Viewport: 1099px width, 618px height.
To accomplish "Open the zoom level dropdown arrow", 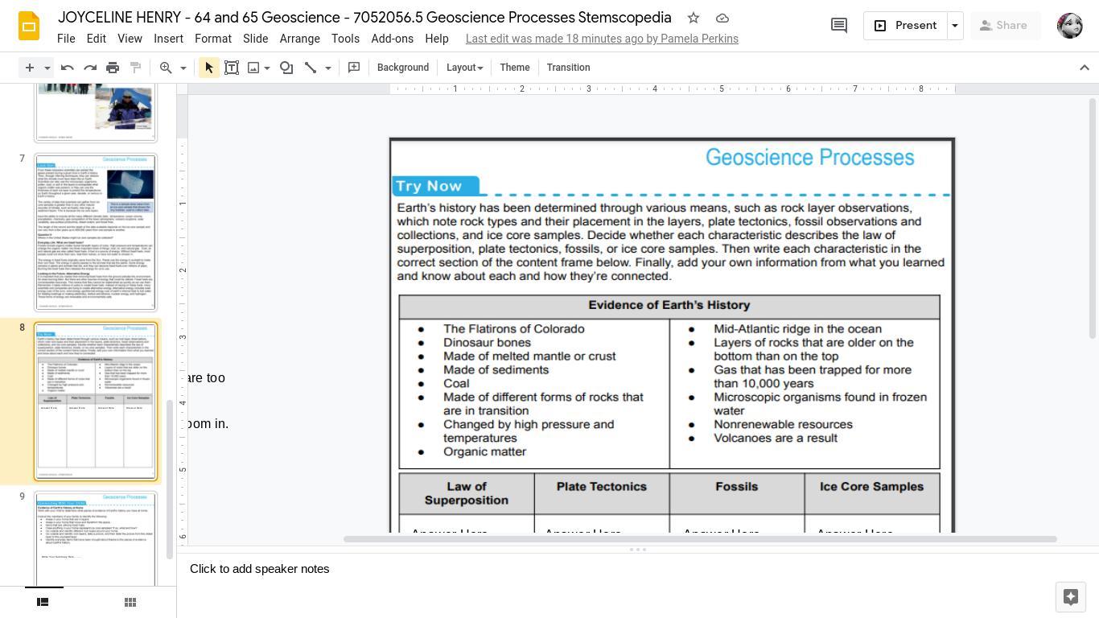I will [183, 68].
